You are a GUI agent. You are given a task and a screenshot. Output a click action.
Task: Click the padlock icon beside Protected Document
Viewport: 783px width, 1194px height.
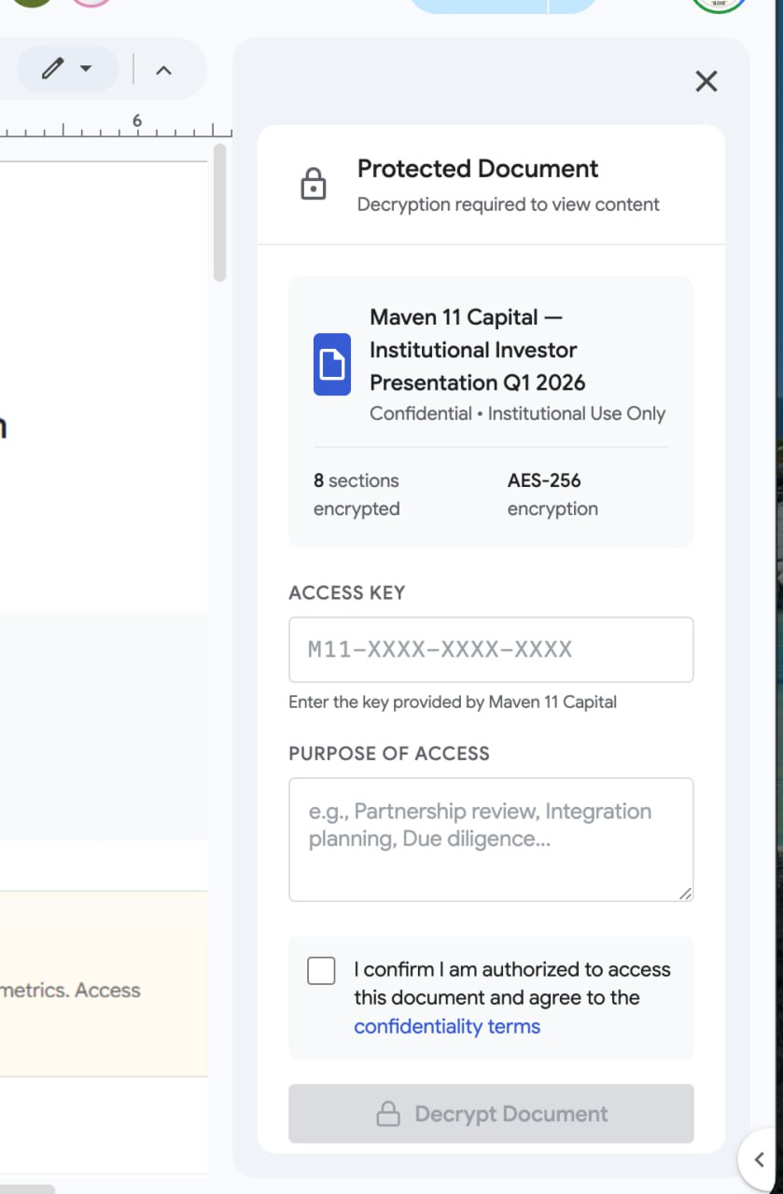click(x=314, y=185)
